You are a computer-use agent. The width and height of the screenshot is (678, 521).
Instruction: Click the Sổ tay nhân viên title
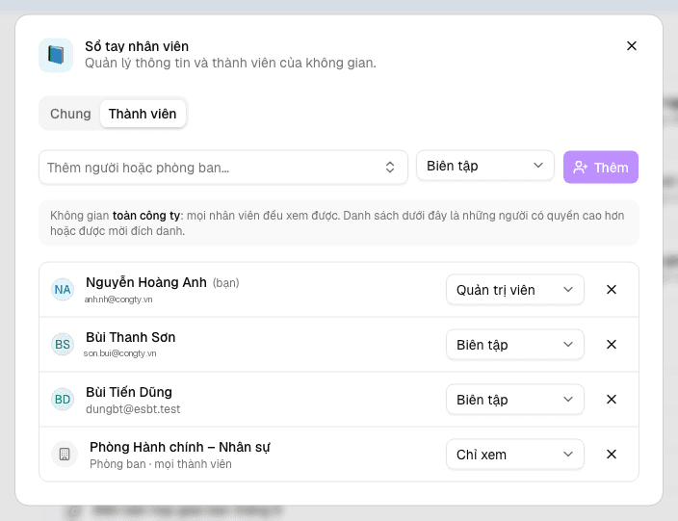click(137, 46)
